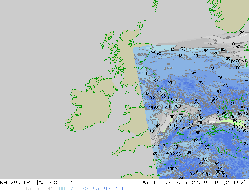Select the 75 value in the legend
The image size is (249, 192).
click(x=73, y=189)
